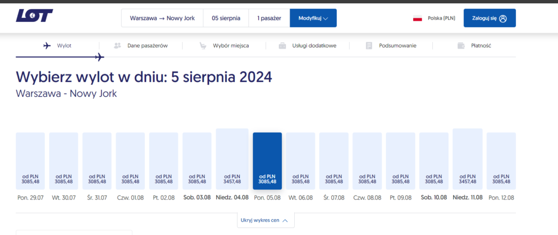This screenshot has height=235, width=558.
Task: Expand the Modyfikuj search dropdown
Action: click(x=313, y=18)
